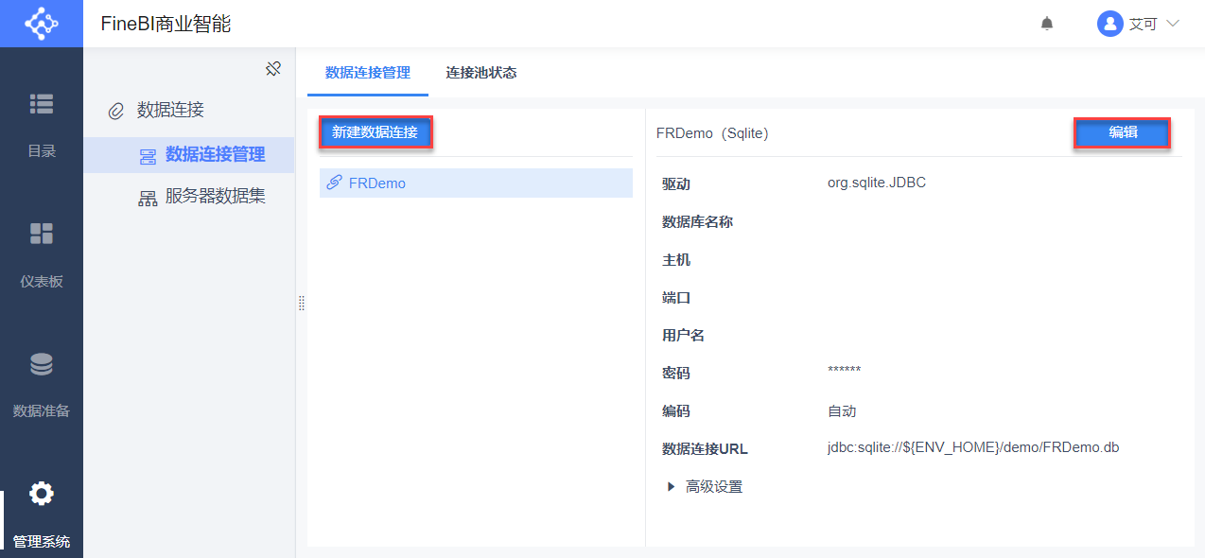Screen dimensions: 1205x558
Task: Switch to the 连接池状态 tab
Action: (x=481, y=73)
